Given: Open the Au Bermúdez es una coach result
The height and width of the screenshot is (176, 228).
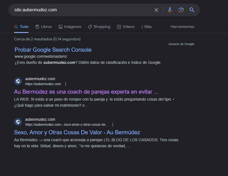Looking at the screenshot, I should click(86, 92).
